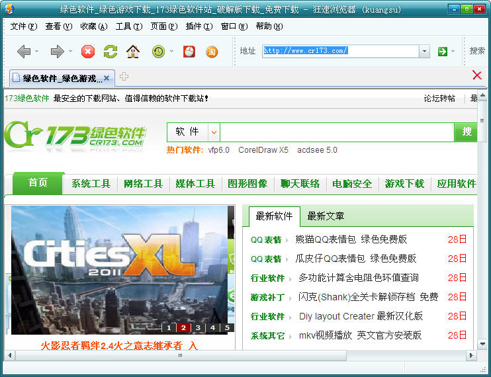Open the 文件(F) menu
Viewport: 491px width, 377px height.
[24, 26]
